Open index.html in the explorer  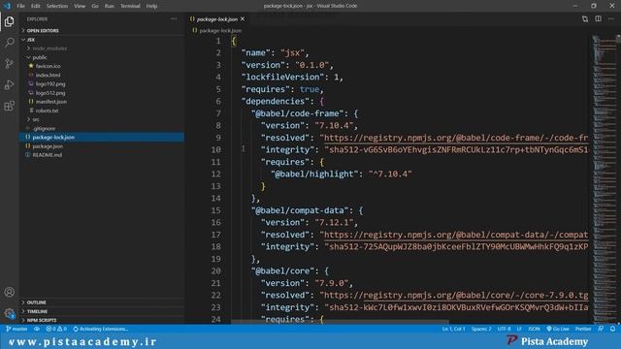[x=48, y=75]
